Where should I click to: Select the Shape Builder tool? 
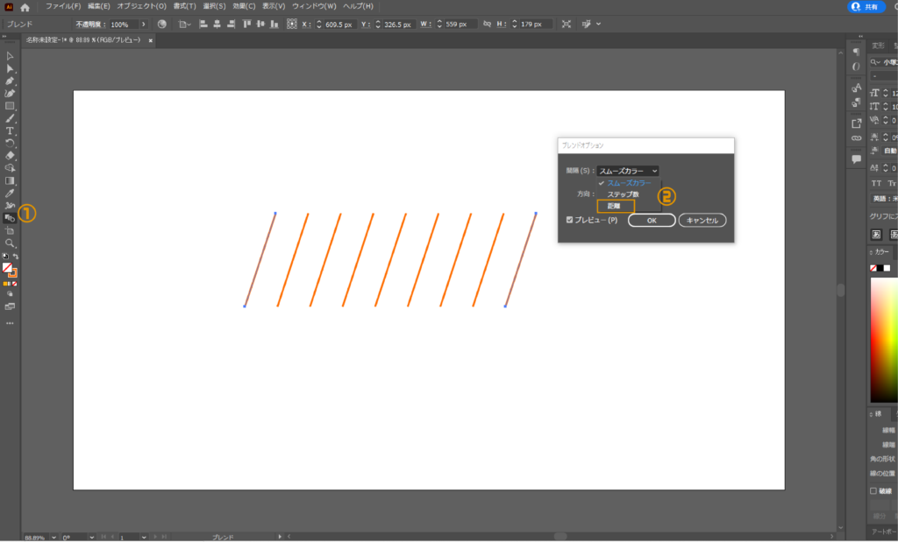[x=10, y=168]
